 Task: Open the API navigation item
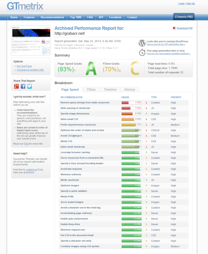click(101, 17)
